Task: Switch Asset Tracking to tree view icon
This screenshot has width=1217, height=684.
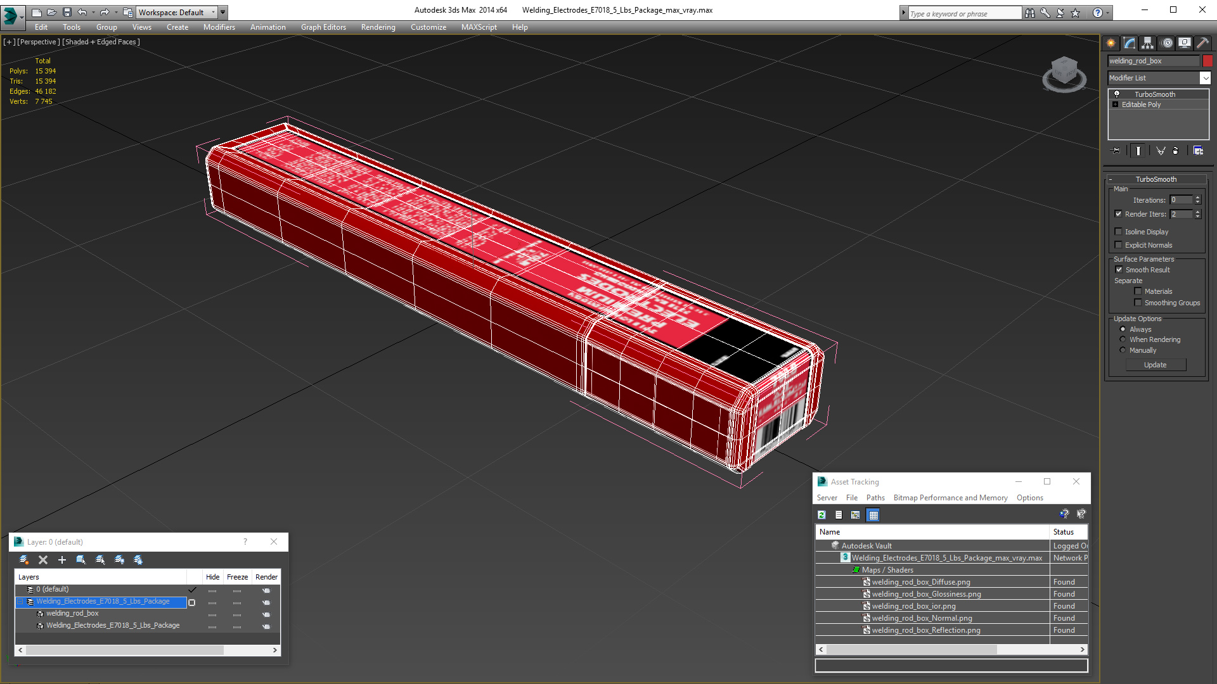Action: (856, 515)
